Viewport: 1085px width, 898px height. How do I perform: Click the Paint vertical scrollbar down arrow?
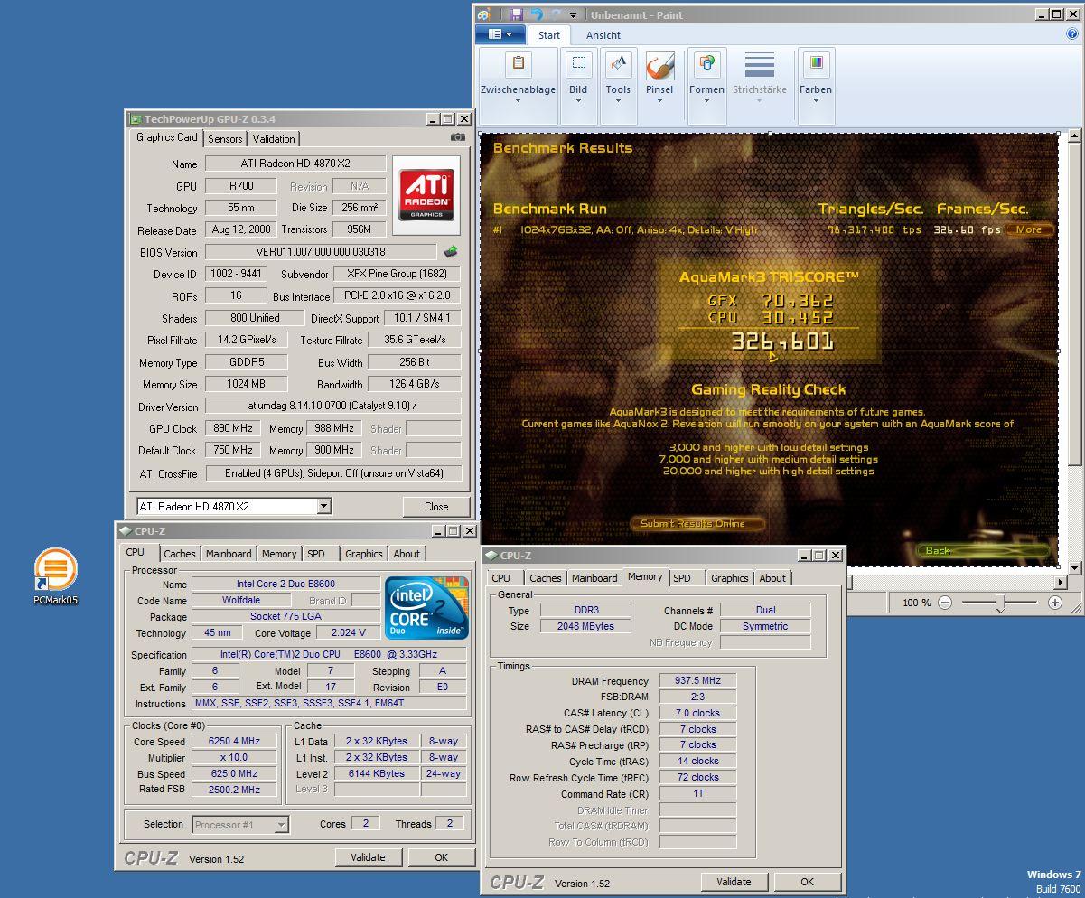1074,568
